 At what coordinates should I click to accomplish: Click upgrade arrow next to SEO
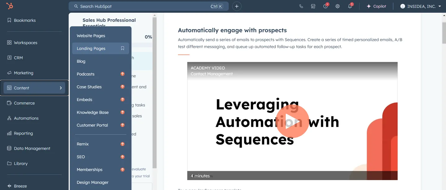[x=122, y=157]
